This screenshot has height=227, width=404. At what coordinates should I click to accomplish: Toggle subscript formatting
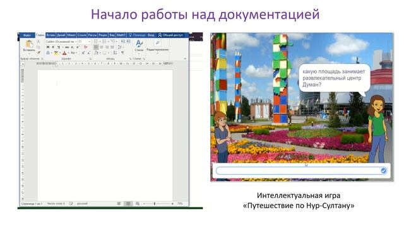pos(73,47)
